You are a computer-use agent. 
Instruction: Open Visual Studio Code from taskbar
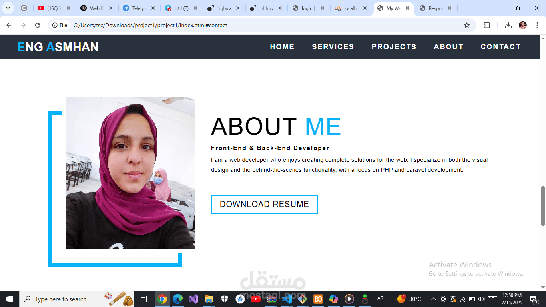click(287, 299)
